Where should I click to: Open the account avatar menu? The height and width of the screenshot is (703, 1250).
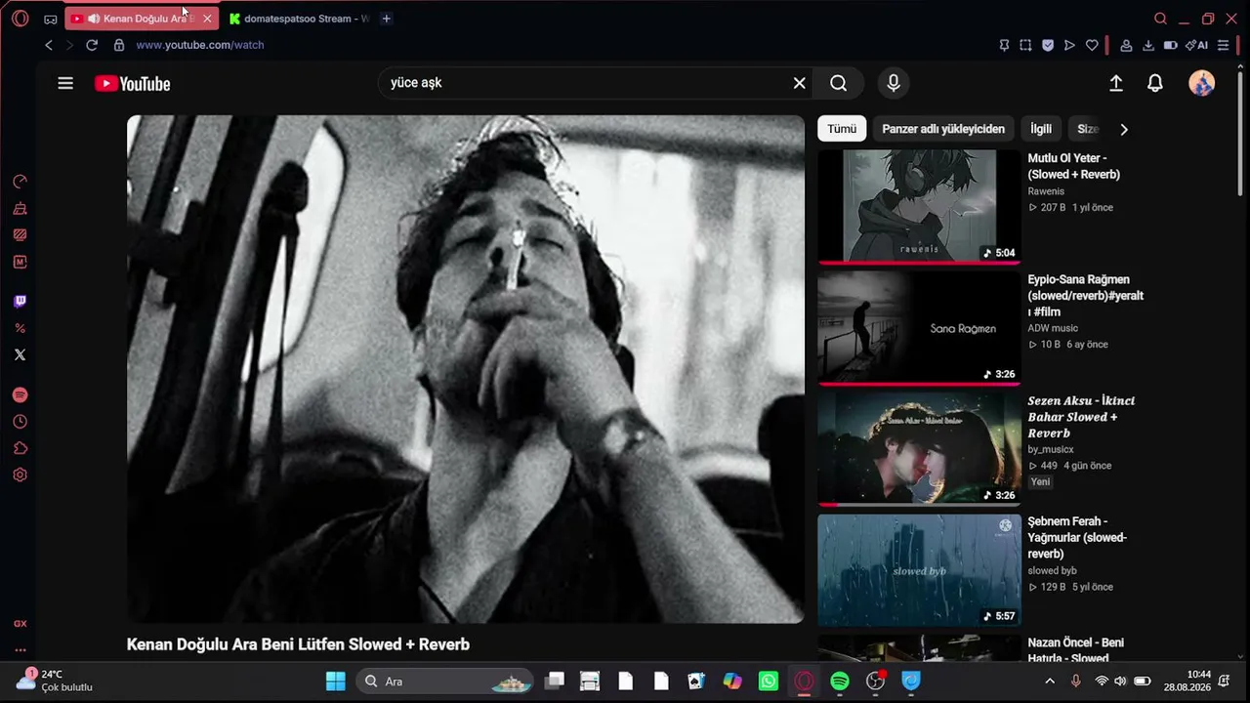1201,83
